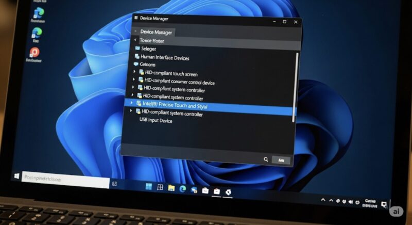Open the red circular desktop shortcut

click(34, 52)
